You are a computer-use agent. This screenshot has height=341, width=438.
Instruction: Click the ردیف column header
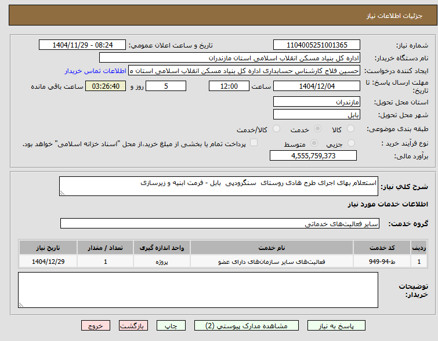click(x=419, y=248)
